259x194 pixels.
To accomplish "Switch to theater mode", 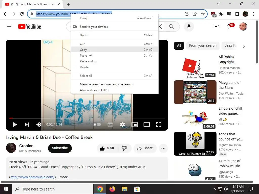I will (147, 125).
